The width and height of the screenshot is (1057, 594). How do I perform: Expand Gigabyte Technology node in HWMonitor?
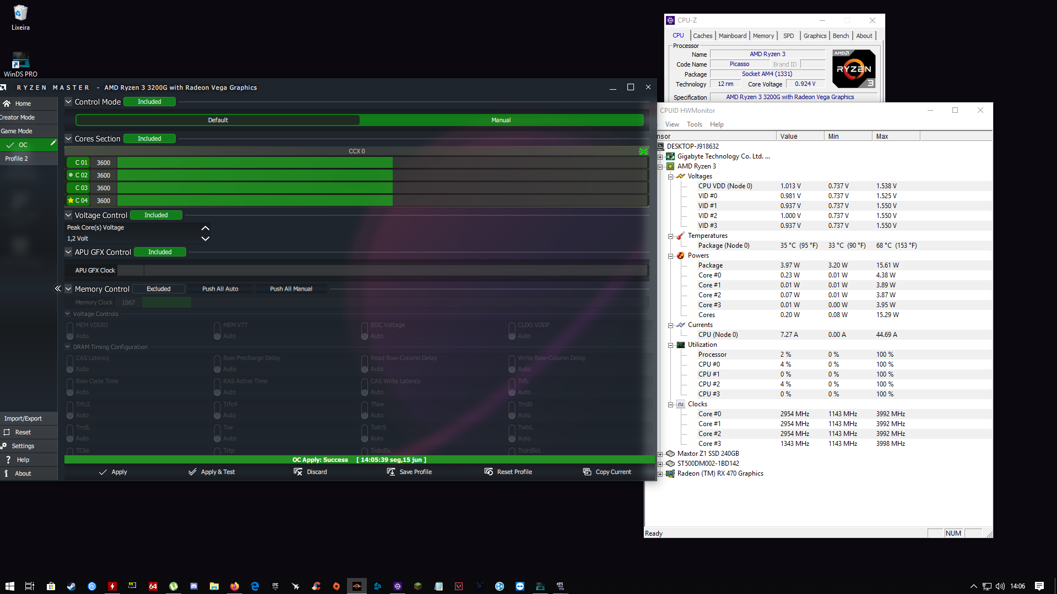click(660, 157)
